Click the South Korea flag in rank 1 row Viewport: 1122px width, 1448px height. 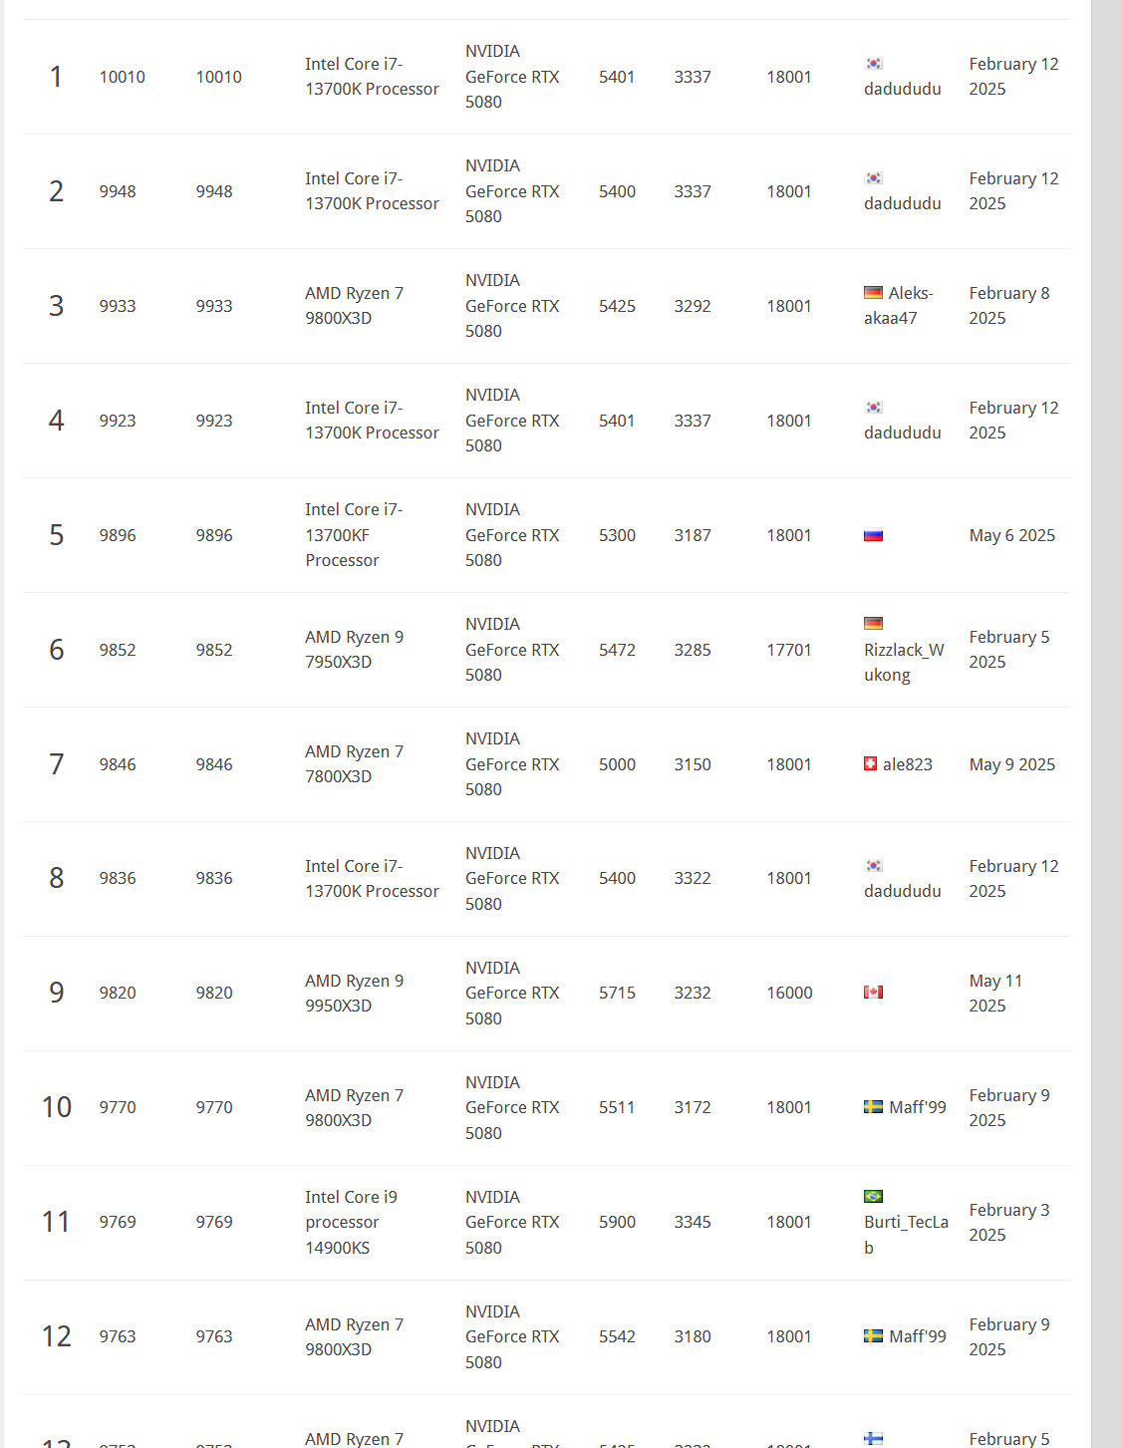point(873,64)
